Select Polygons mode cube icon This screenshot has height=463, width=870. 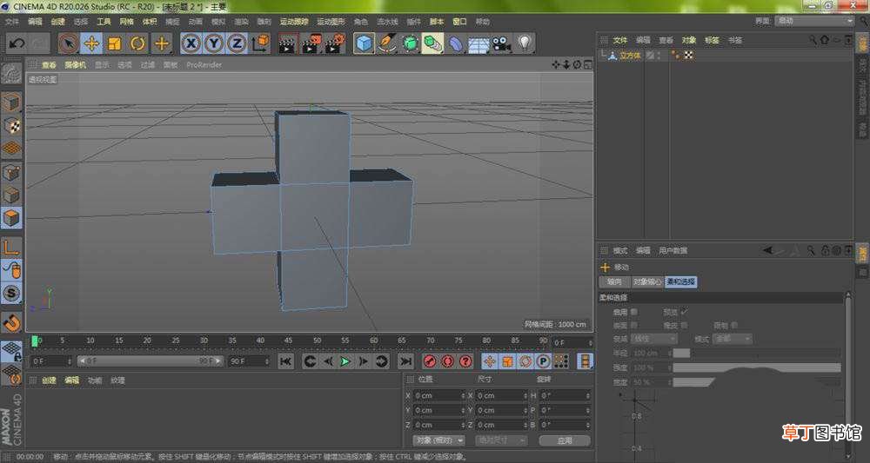11,218
